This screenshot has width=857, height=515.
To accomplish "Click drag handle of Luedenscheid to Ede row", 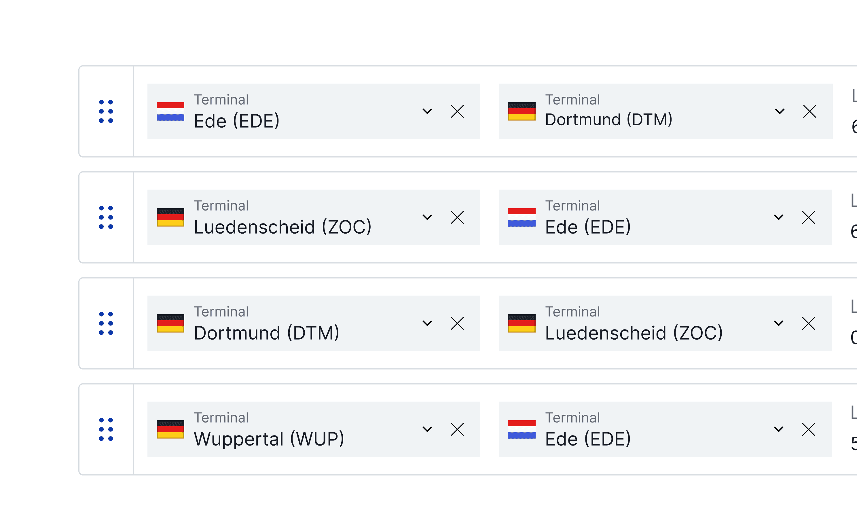I will click(x=106, y=217).
